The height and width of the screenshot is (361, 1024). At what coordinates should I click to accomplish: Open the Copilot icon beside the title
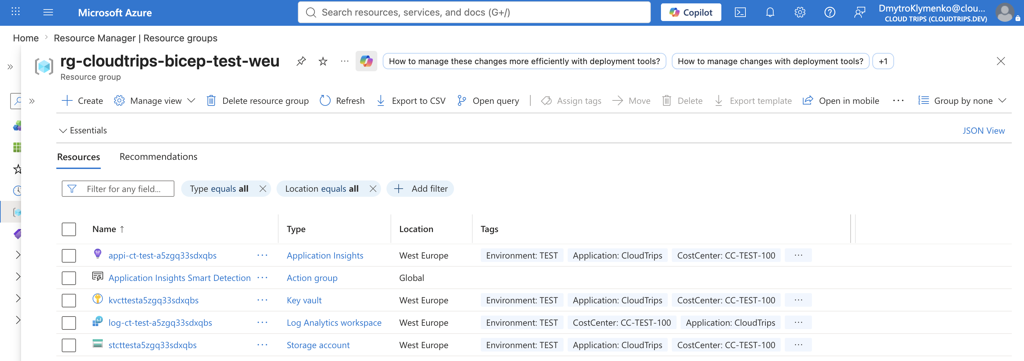pyautogui.click(x=366, y=61)
